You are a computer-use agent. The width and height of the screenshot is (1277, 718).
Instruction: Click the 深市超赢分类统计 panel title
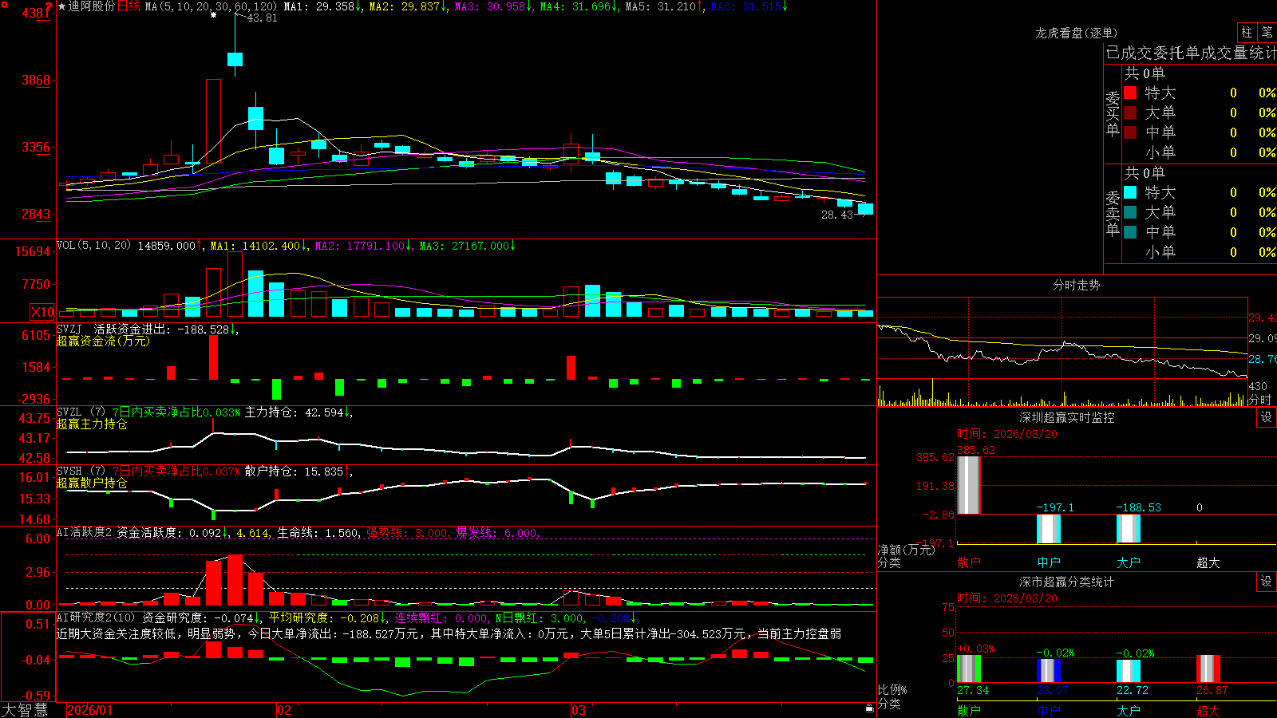pos(1067,582)
